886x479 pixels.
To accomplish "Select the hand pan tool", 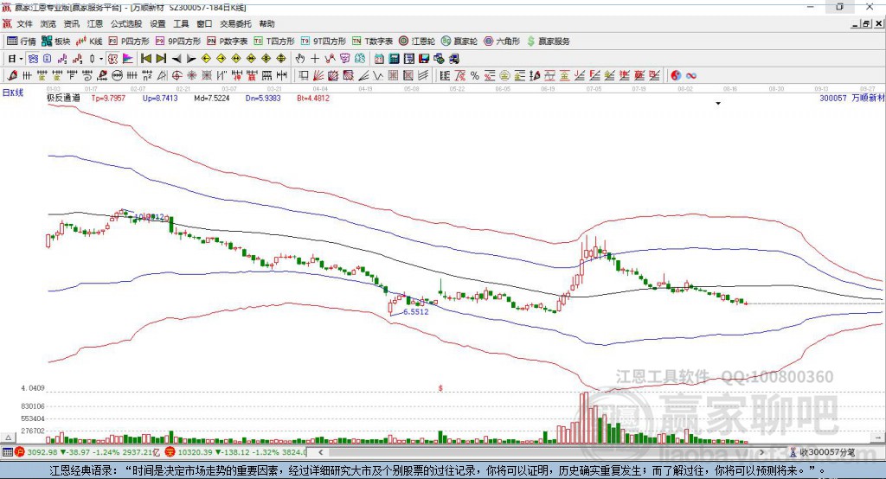I will click(300, 59).
